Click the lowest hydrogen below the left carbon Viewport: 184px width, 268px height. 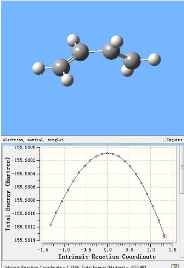(x=67, y=80)
